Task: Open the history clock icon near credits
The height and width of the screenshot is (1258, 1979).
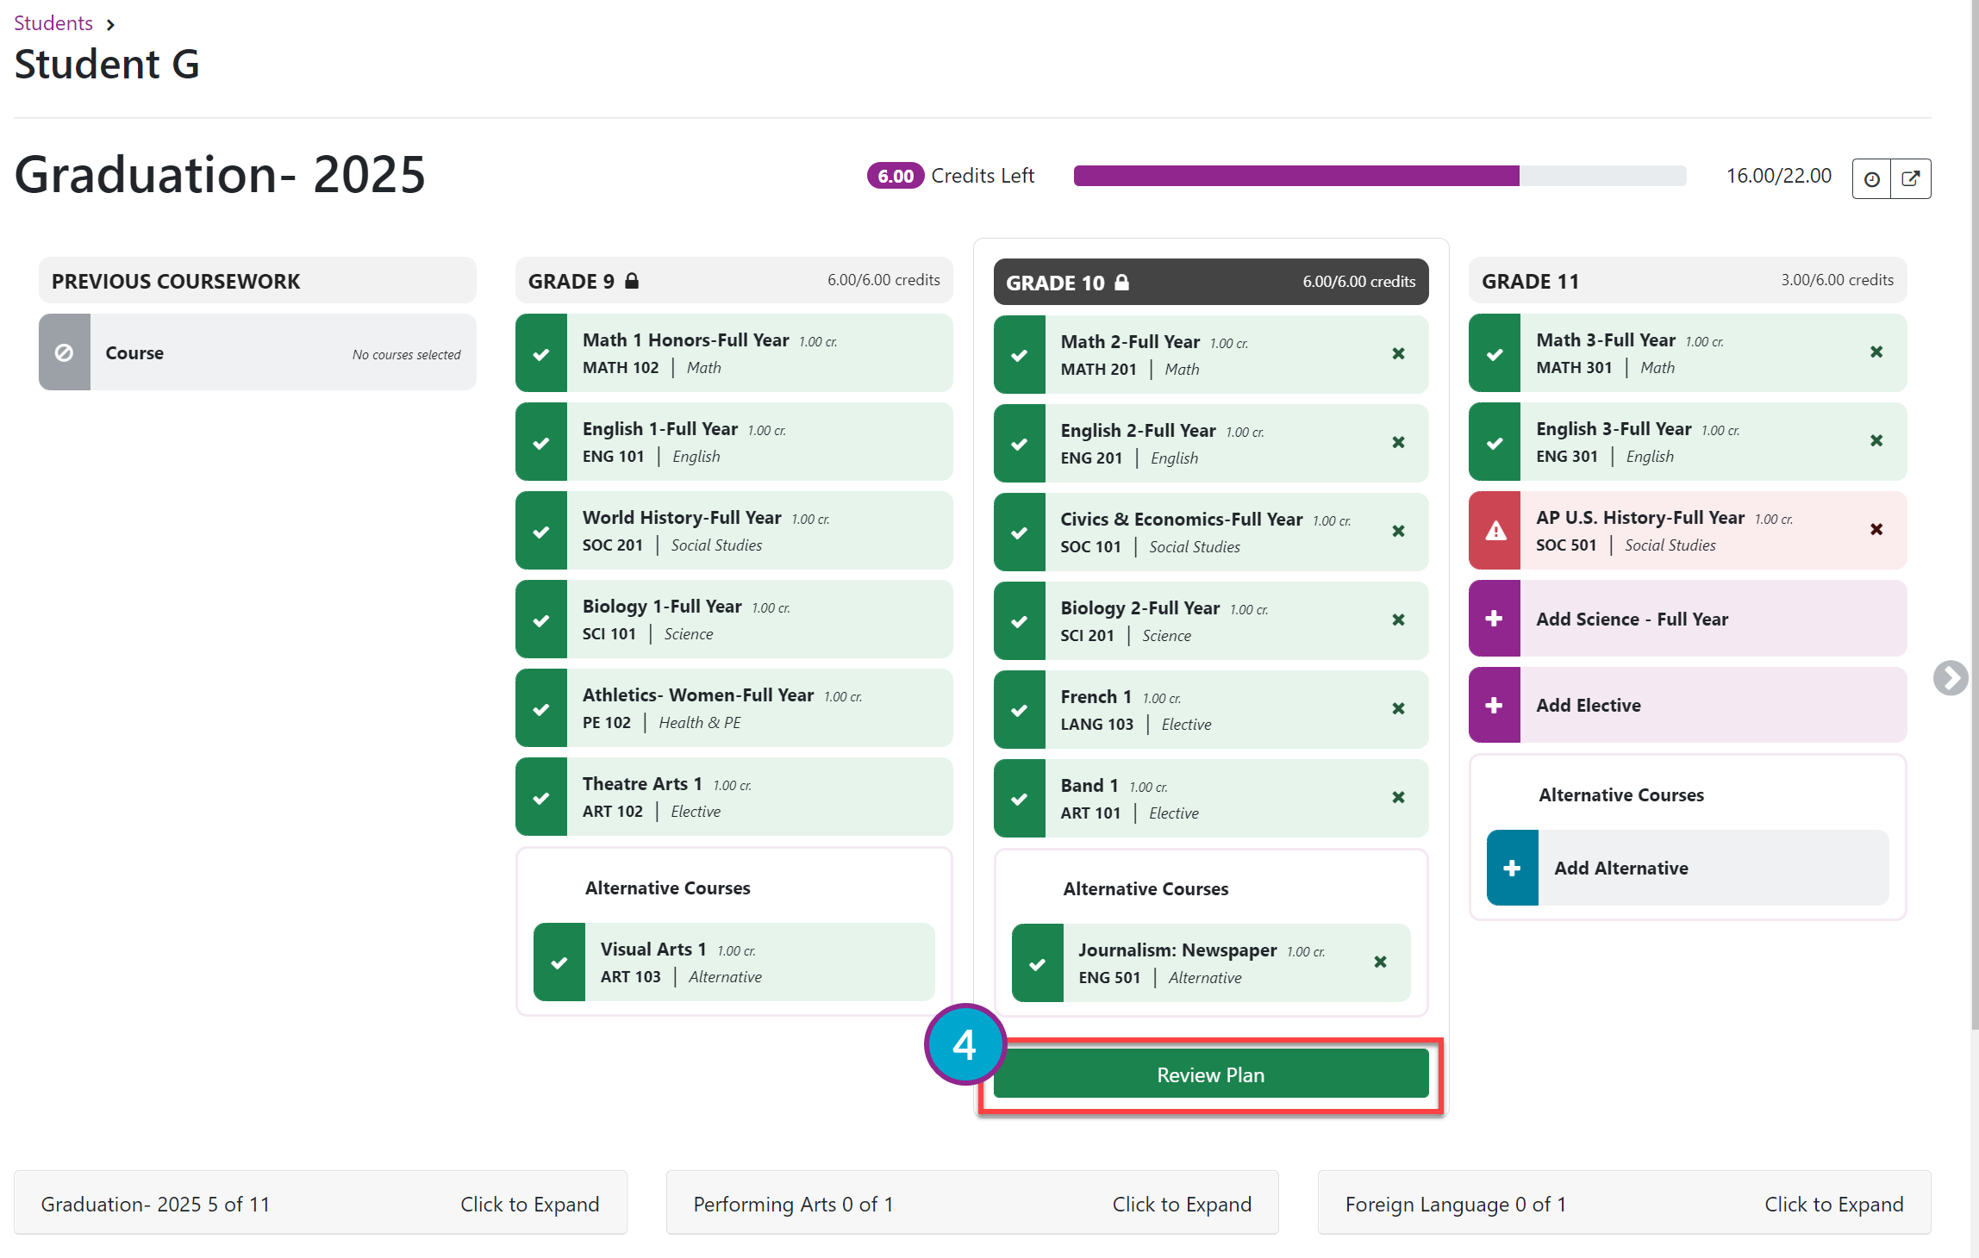Action: coord(1871,178)
